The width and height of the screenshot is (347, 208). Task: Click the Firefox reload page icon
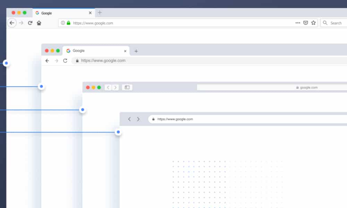point(30,23)
